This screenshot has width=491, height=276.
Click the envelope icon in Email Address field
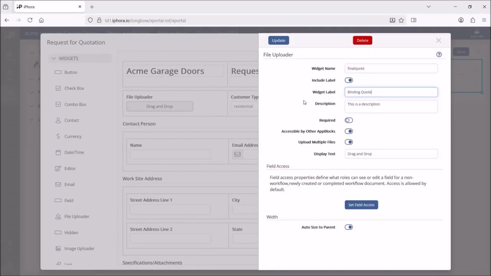[237, 154]
